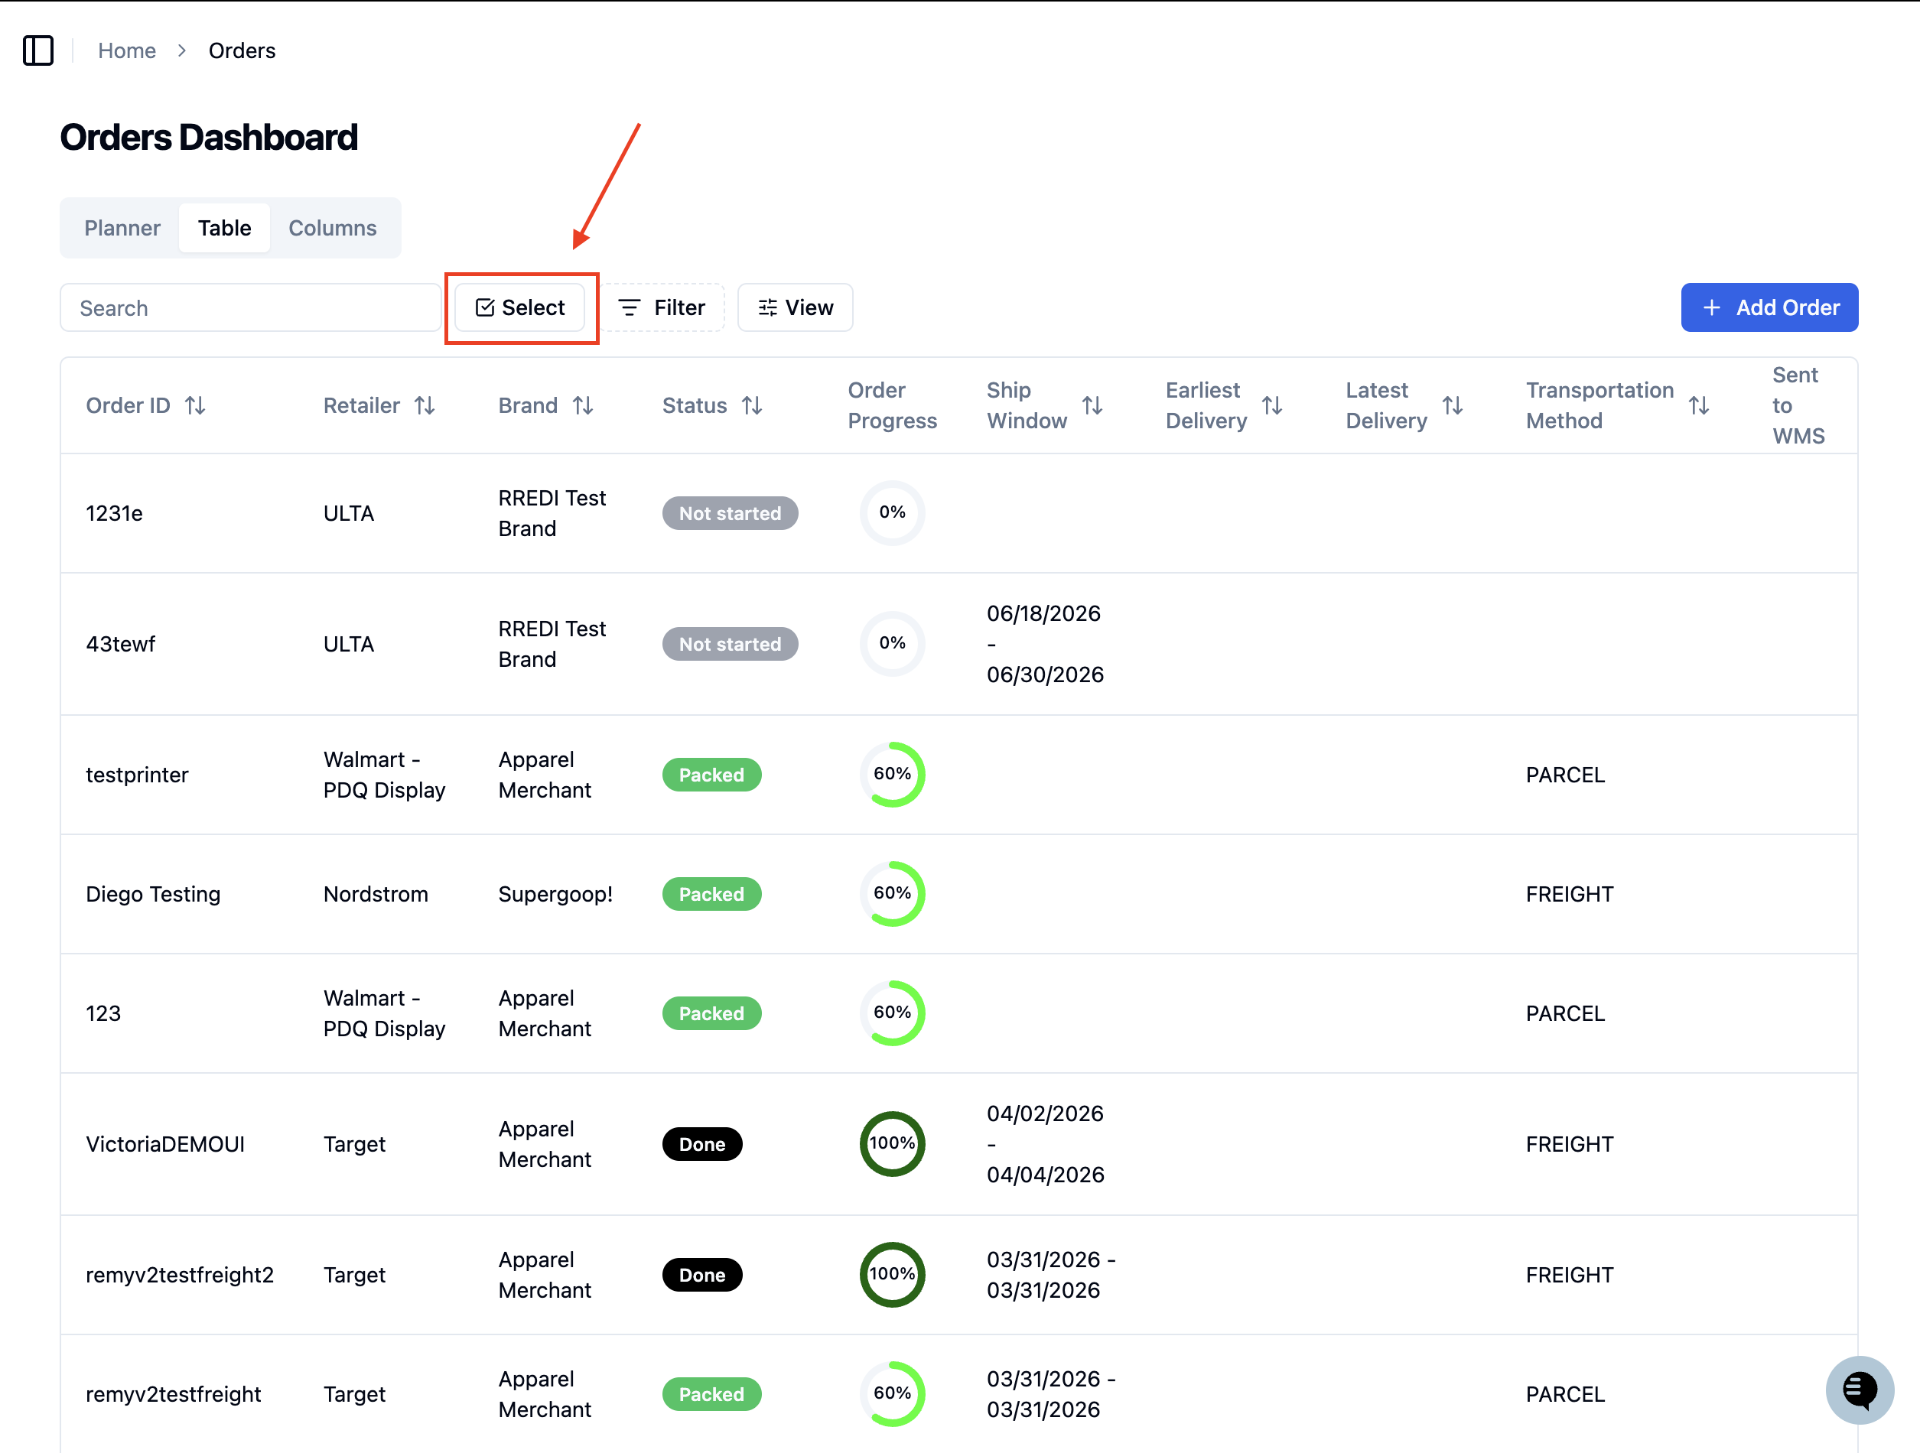Sort by Status arrows icon
This screenshot has height=1453, width=1920.
753,405
